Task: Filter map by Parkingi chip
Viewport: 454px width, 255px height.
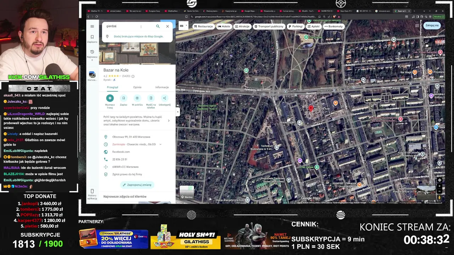Action: coord(295,26)
